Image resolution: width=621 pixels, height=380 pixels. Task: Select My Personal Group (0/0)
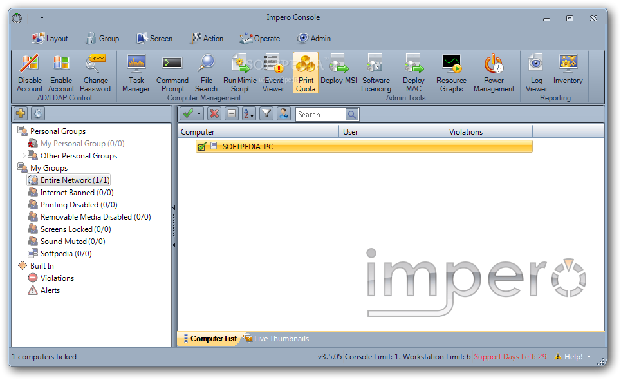click(76, 144)
